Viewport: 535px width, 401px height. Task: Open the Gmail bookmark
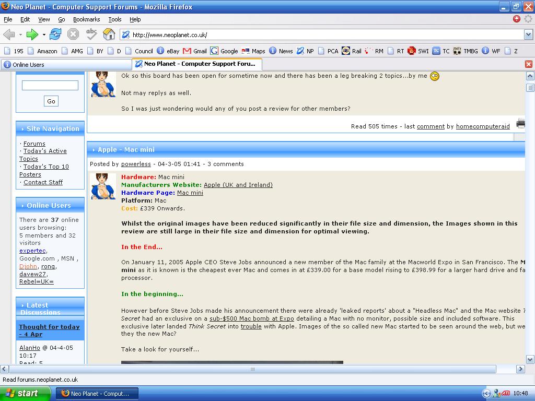point(195,51)
